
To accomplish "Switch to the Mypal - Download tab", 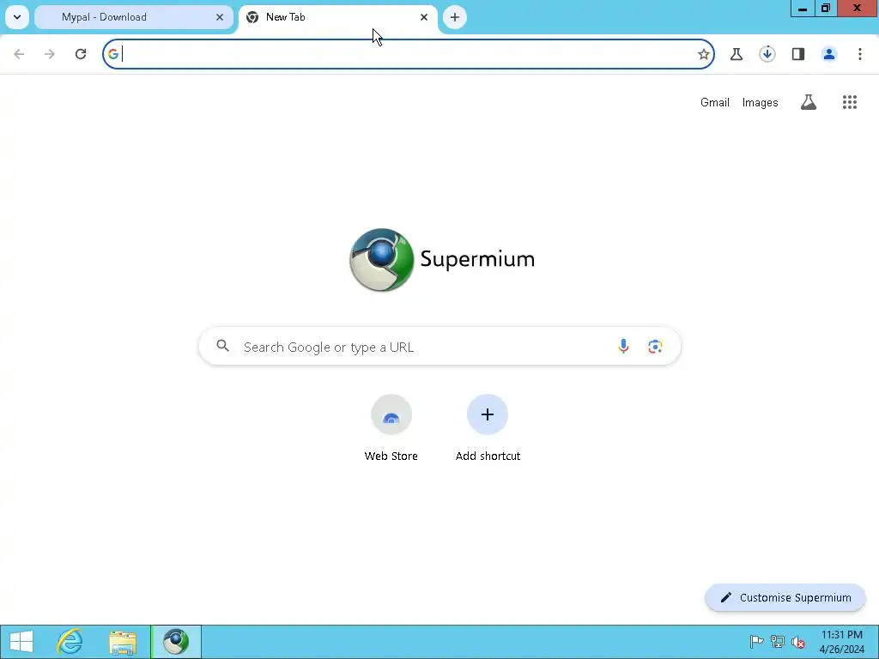I will (x=133, y=17).
